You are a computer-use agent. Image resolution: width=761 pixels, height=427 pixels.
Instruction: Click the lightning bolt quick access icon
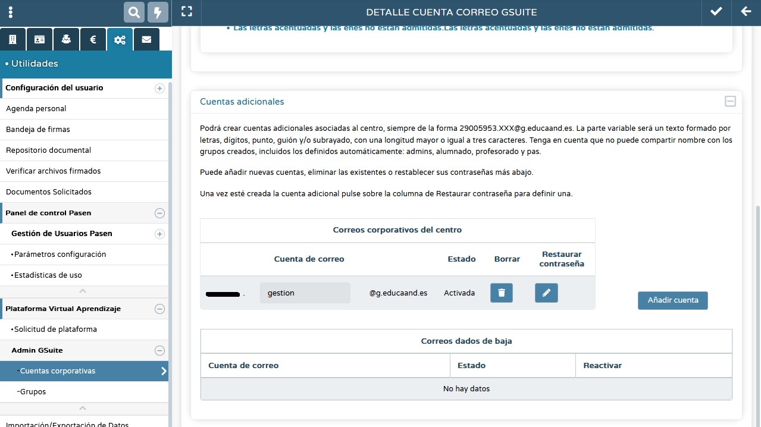coord(158,12)
